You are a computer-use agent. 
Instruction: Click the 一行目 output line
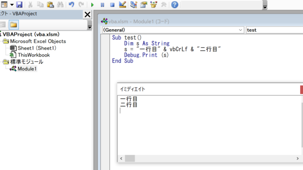pos(129,99)
